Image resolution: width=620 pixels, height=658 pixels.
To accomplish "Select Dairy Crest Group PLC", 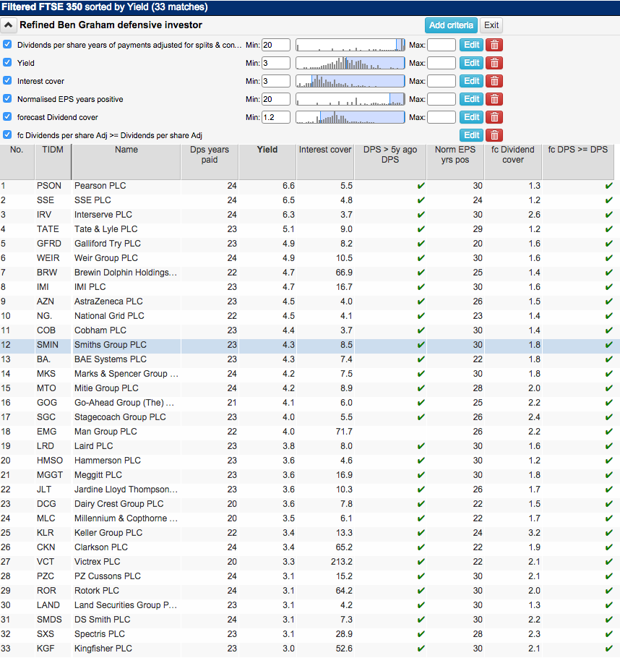I will click(x=310, y=503).
